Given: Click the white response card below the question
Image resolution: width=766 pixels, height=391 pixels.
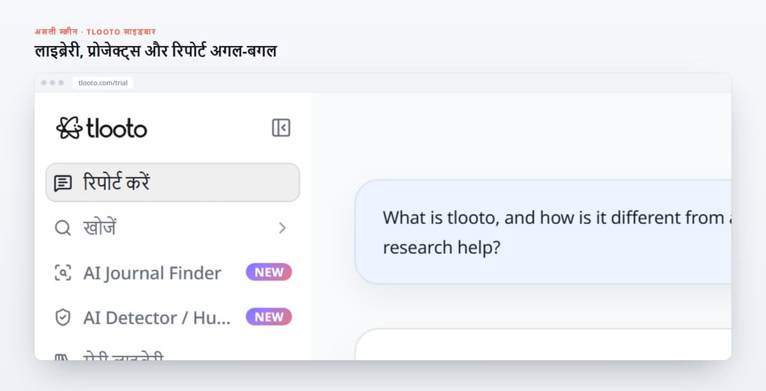Looking at the screenshot, I should (543, 344).
